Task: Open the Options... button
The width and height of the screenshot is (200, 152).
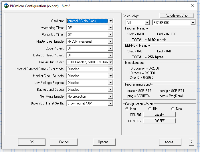Action: (104, 142)
